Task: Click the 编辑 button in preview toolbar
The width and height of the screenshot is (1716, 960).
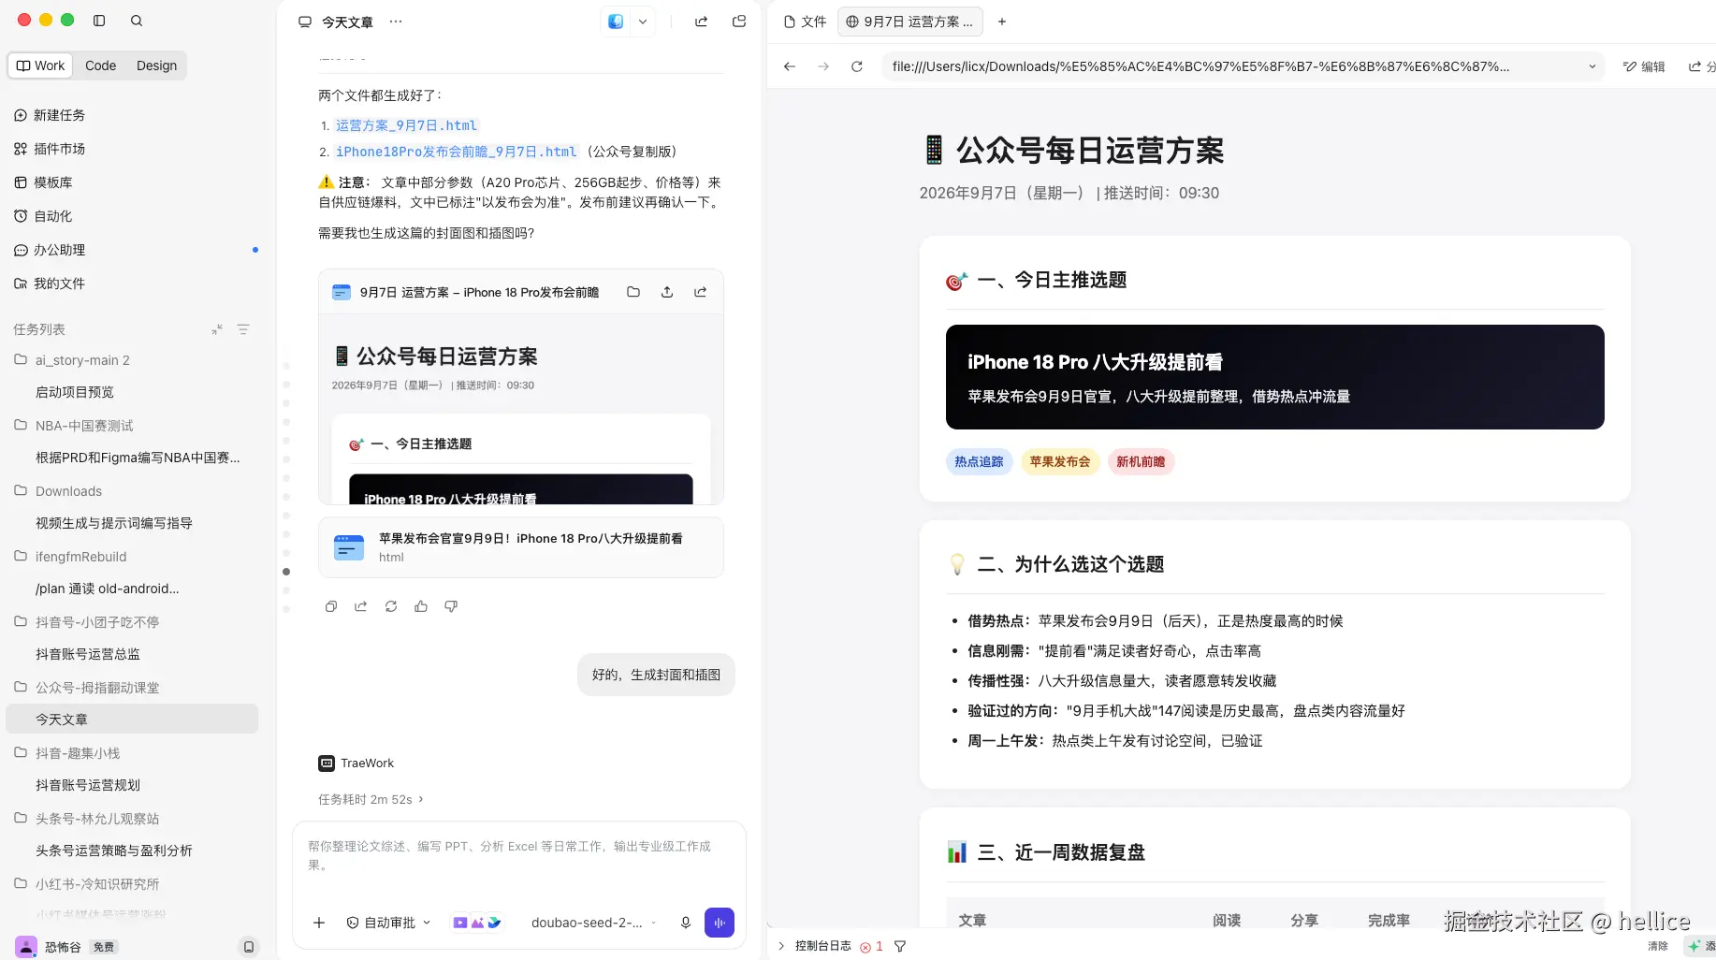Action: click(1644, 66)
